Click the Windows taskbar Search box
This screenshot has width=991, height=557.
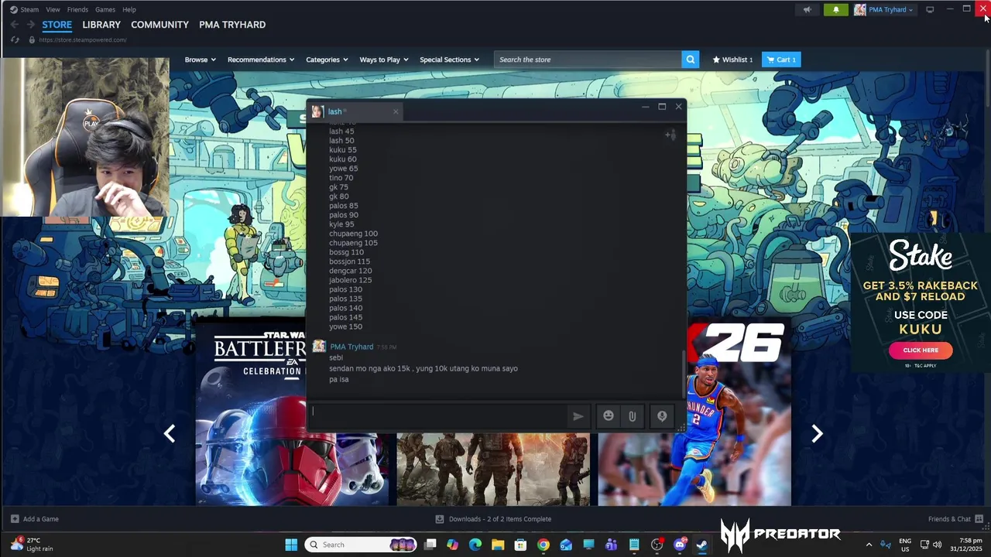361,545
